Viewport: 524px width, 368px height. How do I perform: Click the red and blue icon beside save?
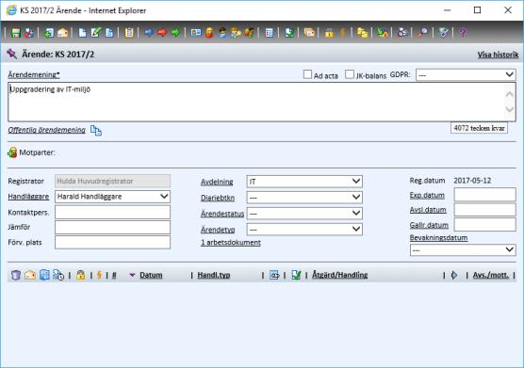[29, 33]
